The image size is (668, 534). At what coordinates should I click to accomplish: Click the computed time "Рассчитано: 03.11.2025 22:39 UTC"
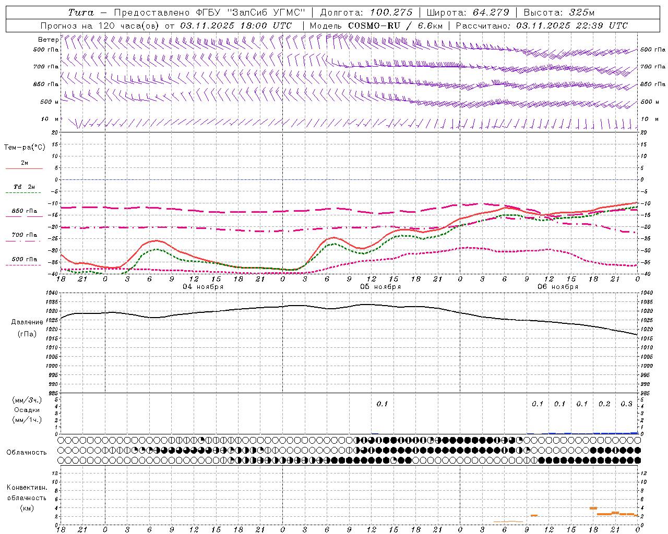[542, 26]
